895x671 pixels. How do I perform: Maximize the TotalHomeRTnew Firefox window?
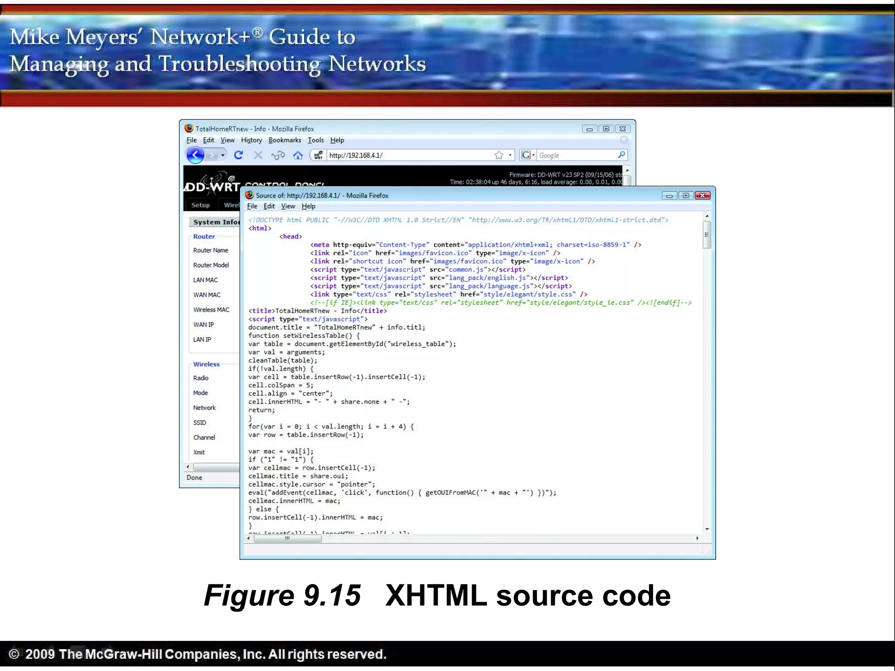[606, 129]
